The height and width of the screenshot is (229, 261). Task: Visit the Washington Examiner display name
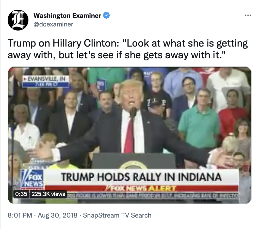click(x=67, y=16)
